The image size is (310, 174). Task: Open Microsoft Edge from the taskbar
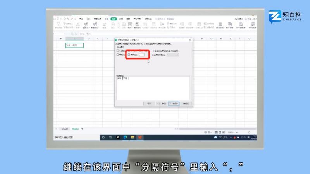(x=125, y=137)
